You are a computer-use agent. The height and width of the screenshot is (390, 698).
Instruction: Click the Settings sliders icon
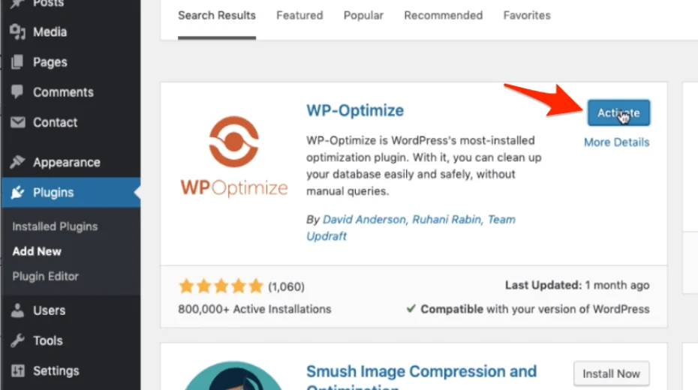pos(17,370)
